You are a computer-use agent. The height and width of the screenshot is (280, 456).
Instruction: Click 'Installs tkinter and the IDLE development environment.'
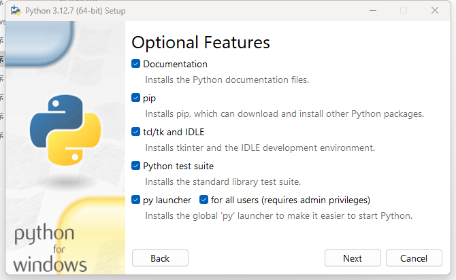pyautogui.click(x=260, y=147)
